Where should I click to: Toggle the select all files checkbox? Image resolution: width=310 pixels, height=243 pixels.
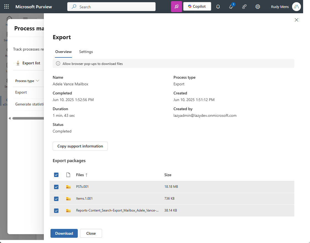click(x=56, y=175)
